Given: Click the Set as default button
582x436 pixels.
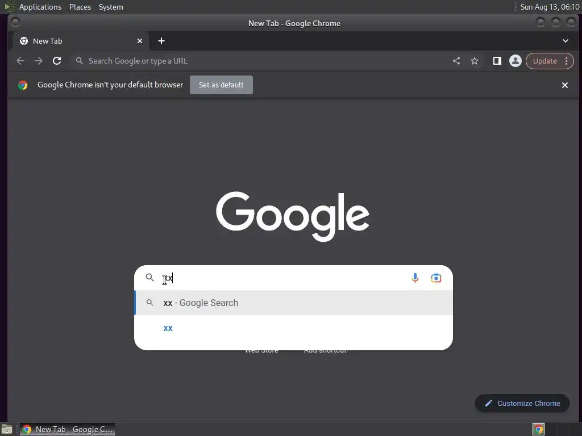Looking at the screenshot, I should (x=221, y=85).
